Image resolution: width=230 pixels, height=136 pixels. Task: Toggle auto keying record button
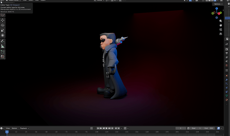pyautogui.click(x=91, y=128)
